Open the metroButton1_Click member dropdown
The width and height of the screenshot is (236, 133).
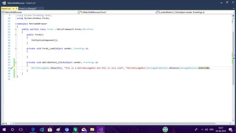pyautogui.click(x=233, y=12)
